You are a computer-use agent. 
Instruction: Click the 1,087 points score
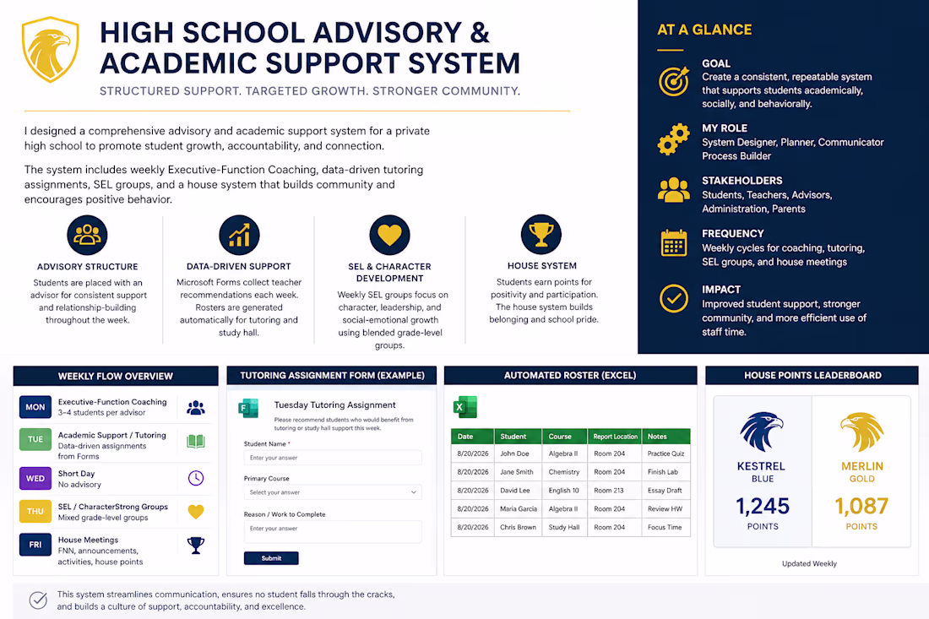point(861,507)
